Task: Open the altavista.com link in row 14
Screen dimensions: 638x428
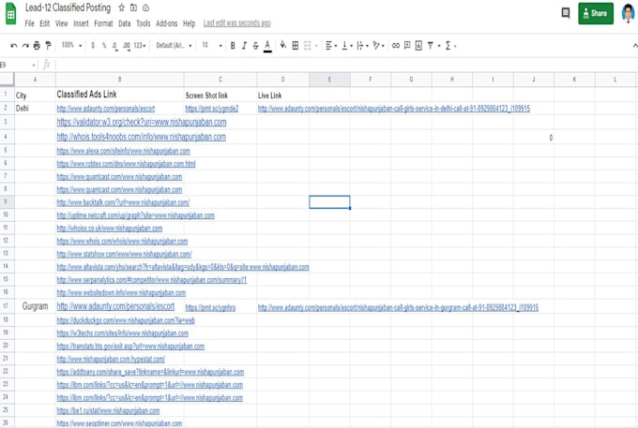Action: pyautogui.click(x=183, y=267)
